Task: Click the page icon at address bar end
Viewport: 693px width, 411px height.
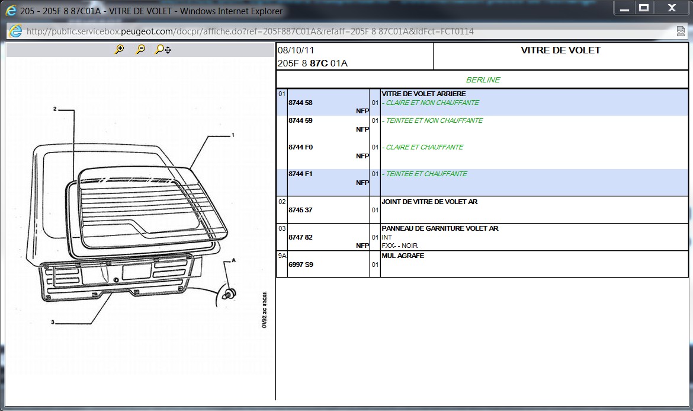Action: pos(681,31)
